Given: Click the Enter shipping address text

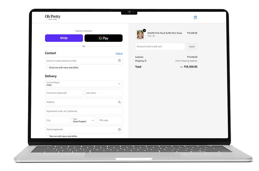Looking at the screenshot, I should tap(186, 61).
